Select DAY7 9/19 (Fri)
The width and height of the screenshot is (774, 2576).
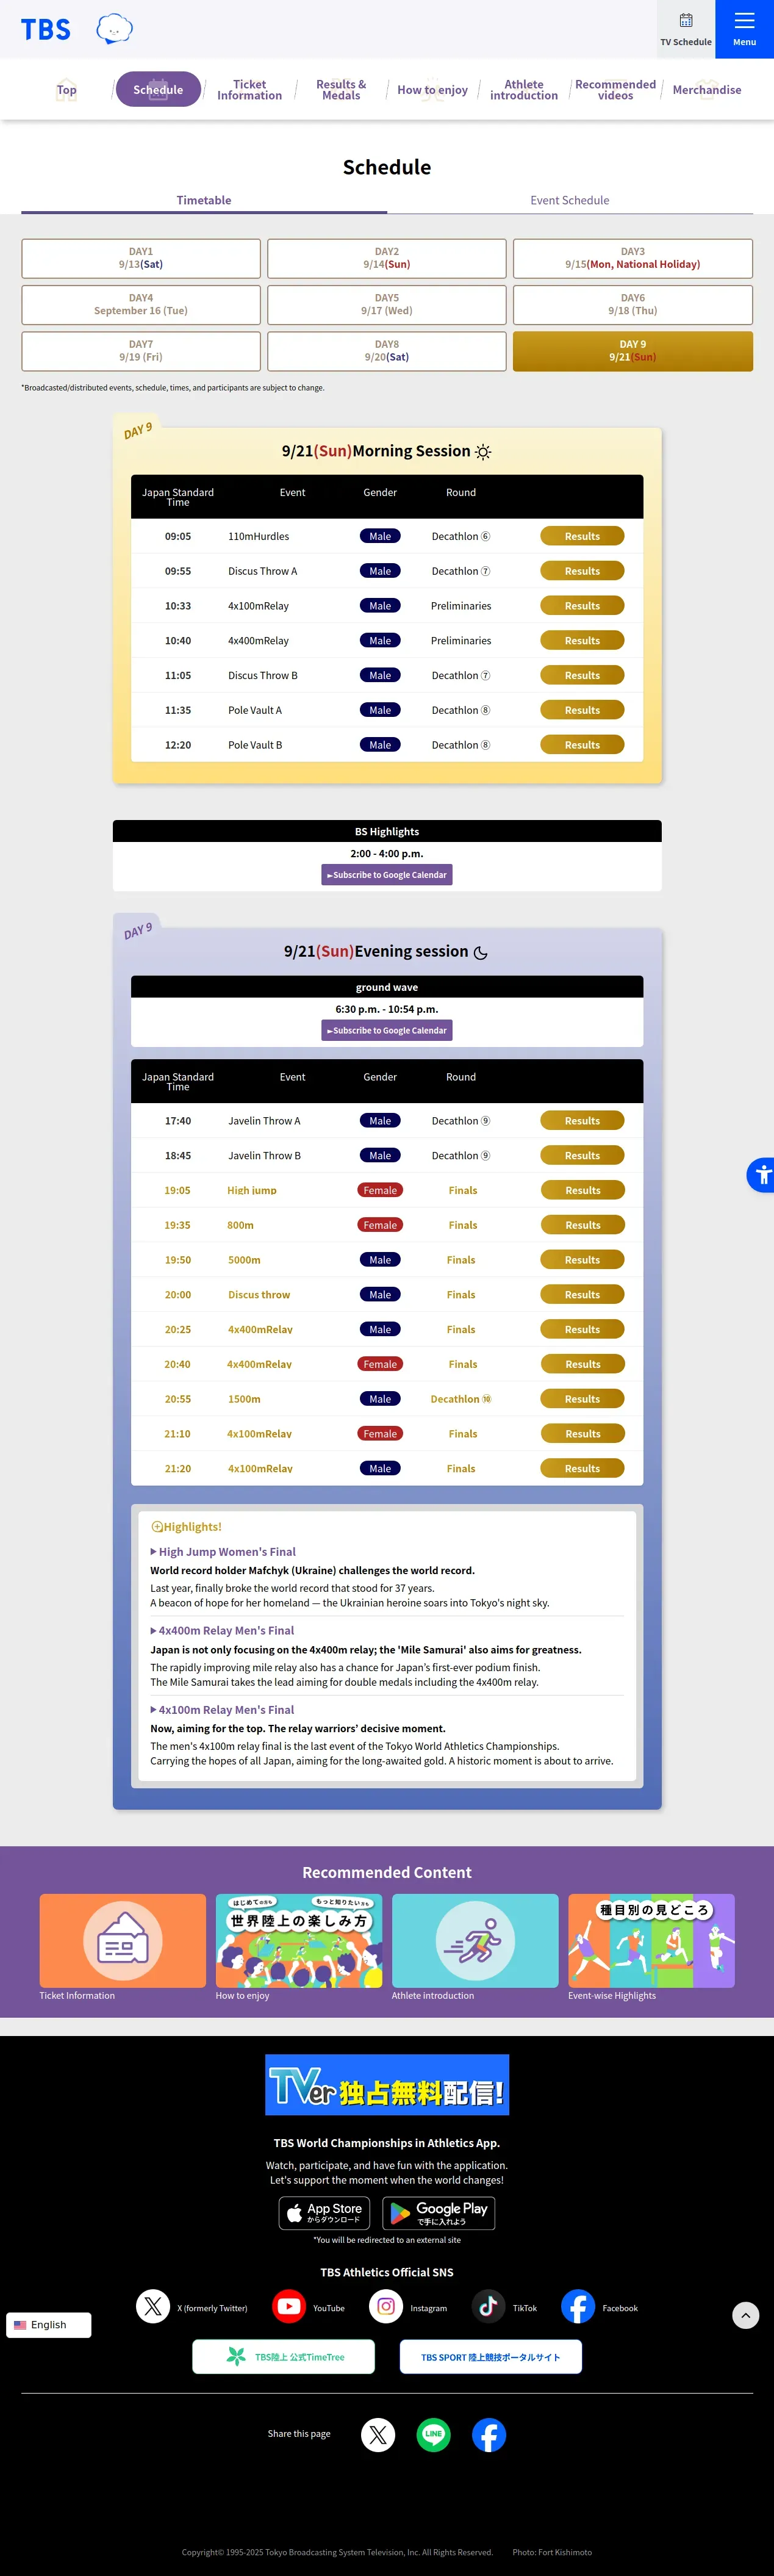[x=141, y=351]
